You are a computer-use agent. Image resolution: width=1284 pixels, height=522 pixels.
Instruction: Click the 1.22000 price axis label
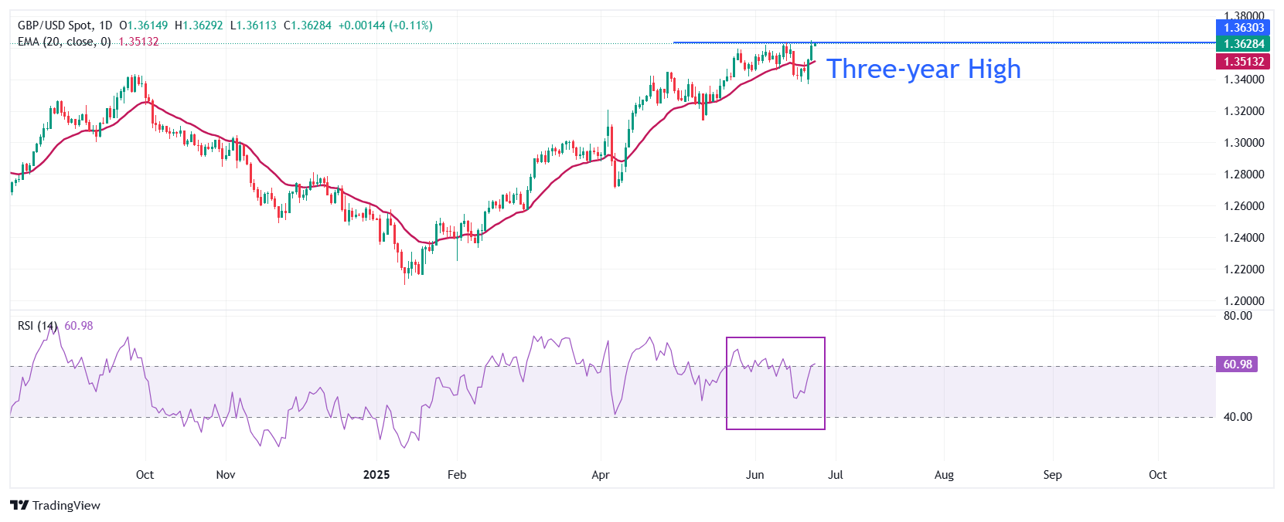(x=1244, y=269)
